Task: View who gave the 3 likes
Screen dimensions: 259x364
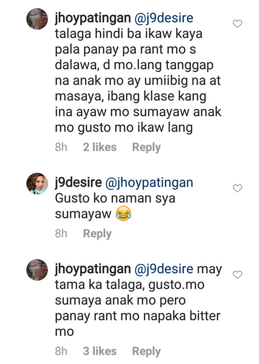Action: (x=100, y=351)
